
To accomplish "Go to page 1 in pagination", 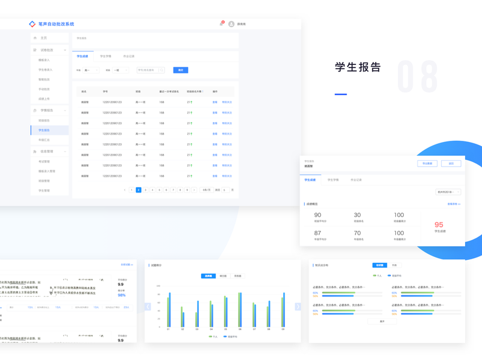I will 131,190.
